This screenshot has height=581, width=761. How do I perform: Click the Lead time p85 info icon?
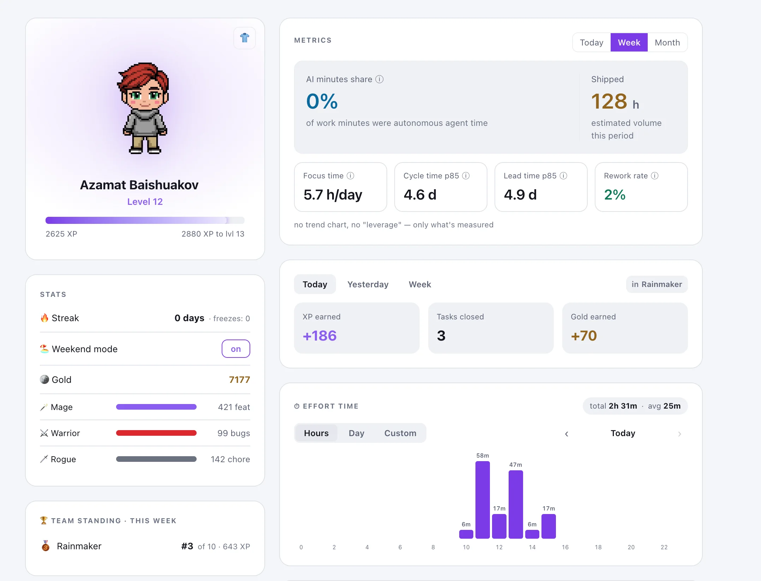[564, 176]
